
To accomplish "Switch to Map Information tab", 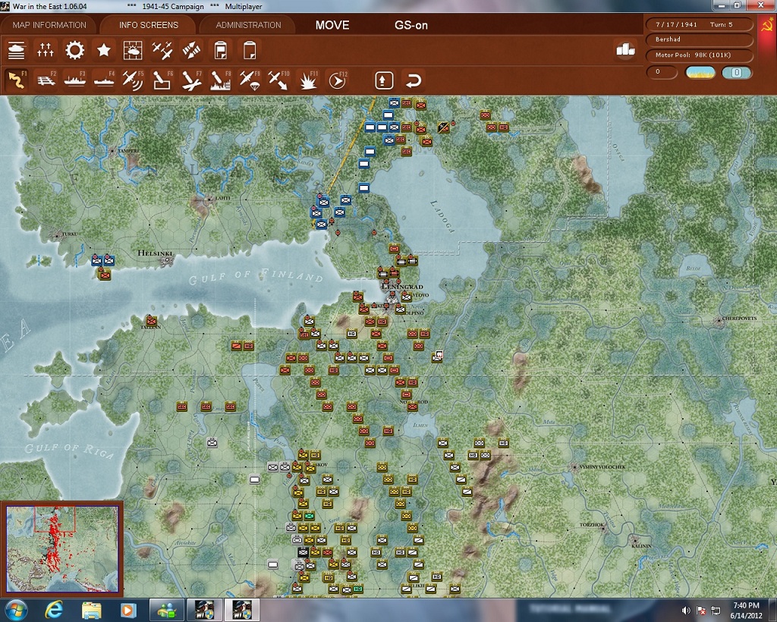I will pos(49,25).
